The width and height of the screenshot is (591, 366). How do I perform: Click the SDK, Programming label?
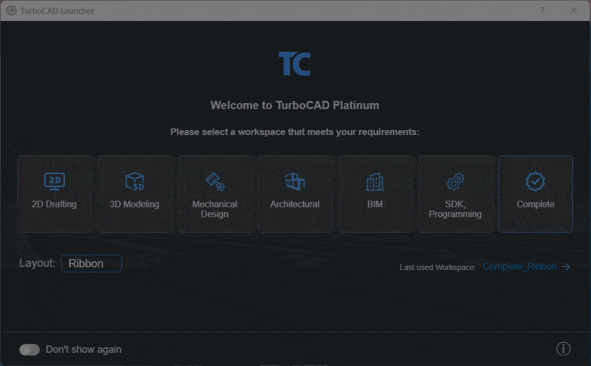(455, 209)
